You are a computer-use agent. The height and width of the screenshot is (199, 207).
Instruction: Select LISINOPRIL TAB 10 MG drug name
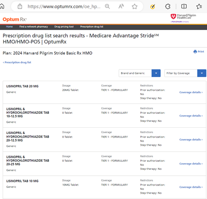22,181
